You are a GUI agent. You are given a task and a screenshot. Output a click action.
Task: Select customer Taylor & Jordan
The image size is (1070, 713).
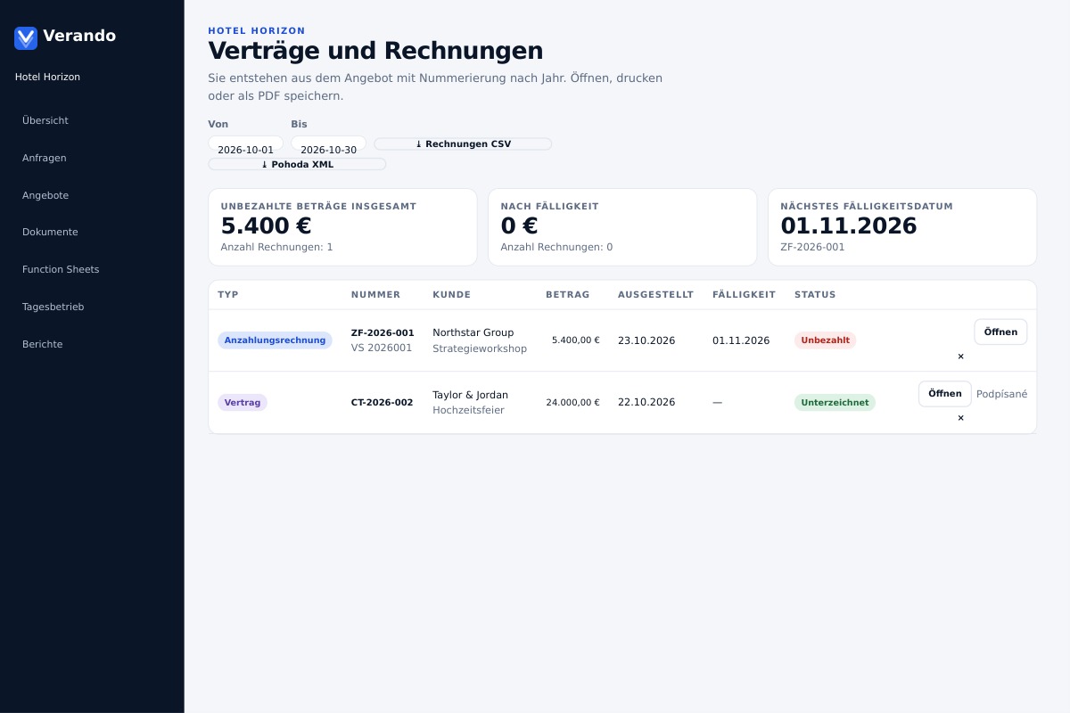tap(471, 395)
